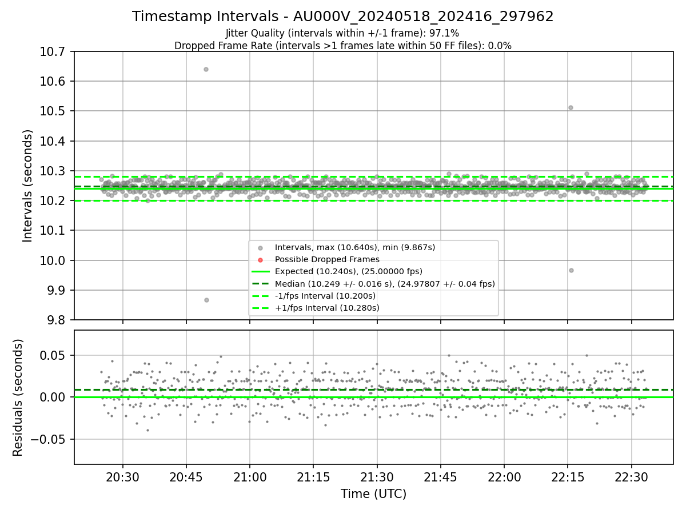Click the 'Dropped Frame Rate' 0.0% subtitle line
This screenshot has height=514, width=686.
[343, 46]
